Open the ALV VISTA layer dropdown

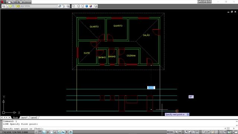(x=32, y=6)
